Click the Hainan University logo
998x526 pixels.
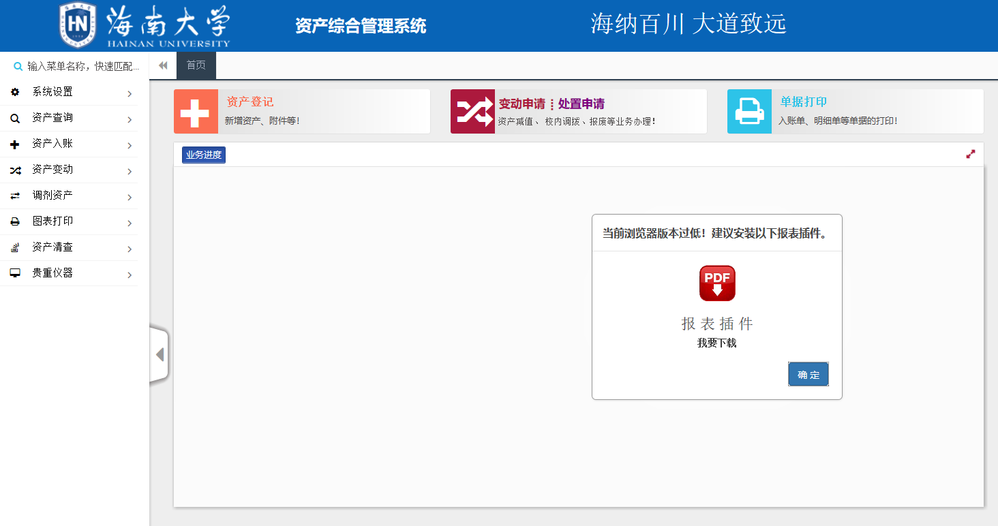tap(145, 25)
